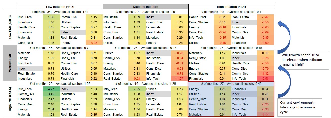Select the dark green 4.27 value cell

(51, 89)
